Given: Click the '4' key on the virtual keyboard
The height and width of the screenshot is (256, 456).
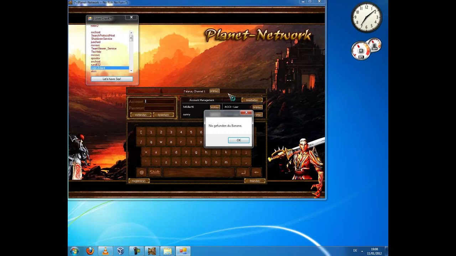Looking at the screenshot, I should click(x=181, y=132).
